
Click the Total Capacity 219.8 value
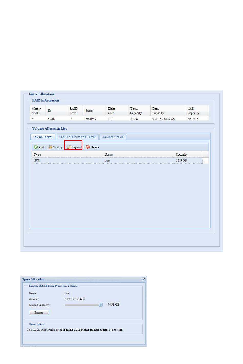(x=134, y=119)
